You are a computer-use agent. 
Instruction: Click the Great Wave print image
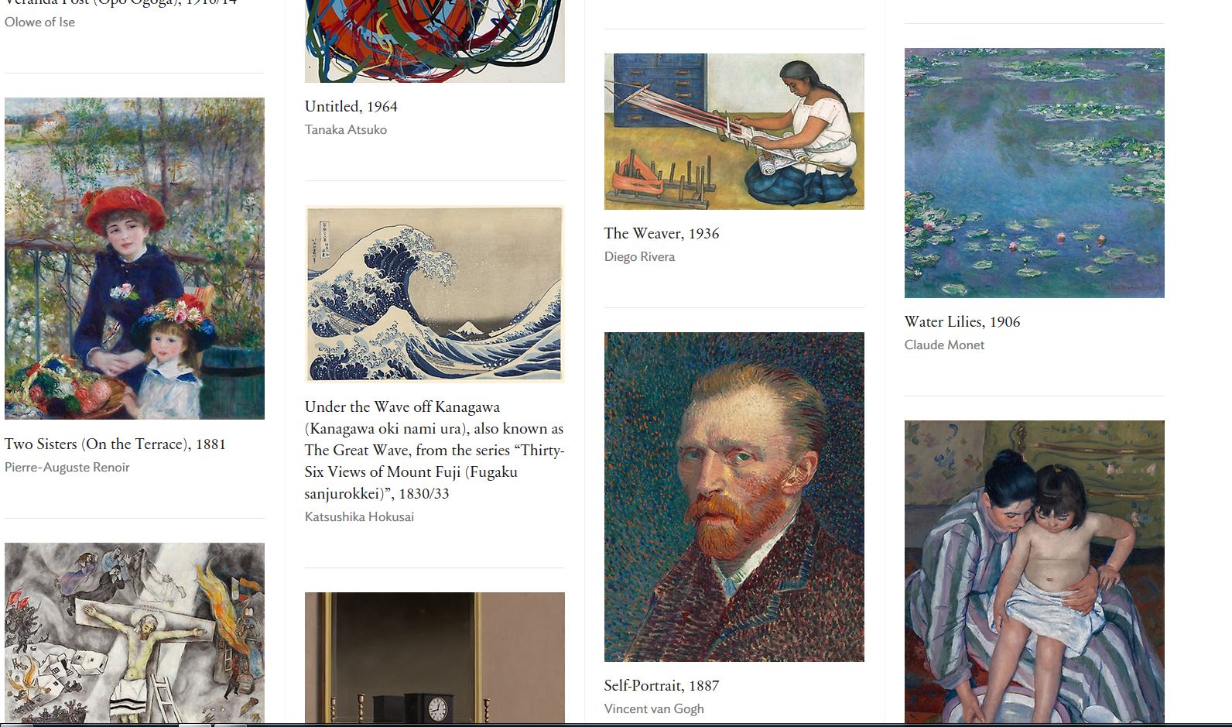(x=435, y=294)
